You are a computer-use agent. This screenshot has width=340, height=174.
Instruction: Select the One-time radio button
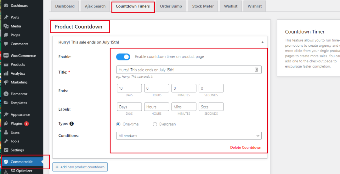[x=118, y=124]
